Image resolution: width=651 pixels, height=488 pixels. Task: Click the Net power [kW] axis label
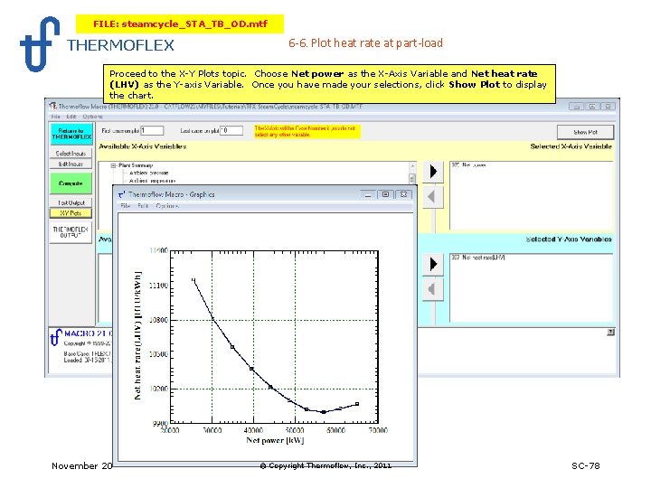(275, 440)
